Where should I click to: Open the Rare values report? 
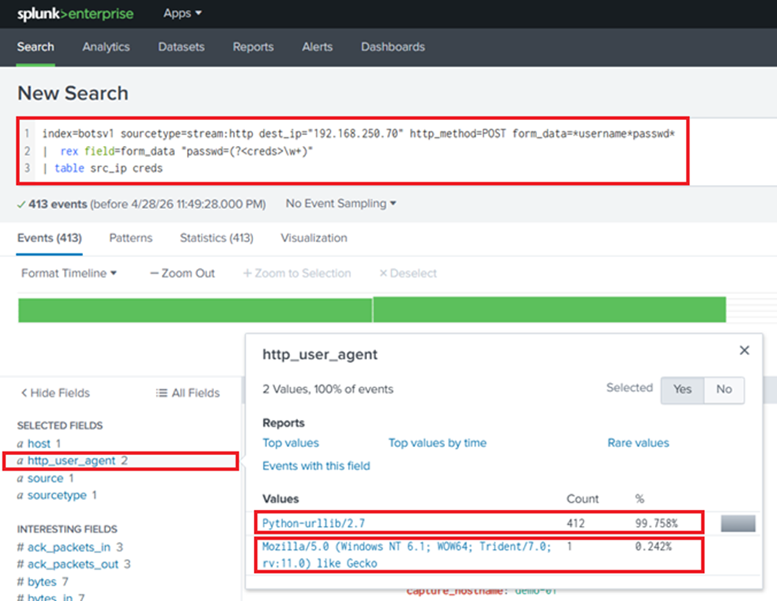pyautogui.click(x=638, y=443)
